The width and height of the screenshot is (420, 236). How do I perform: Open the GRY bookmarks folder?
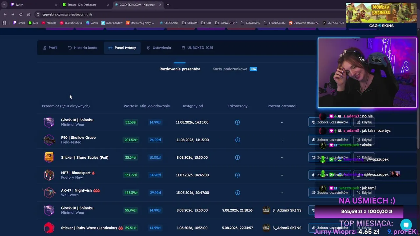pyautogui.click(x=206, y=23)
